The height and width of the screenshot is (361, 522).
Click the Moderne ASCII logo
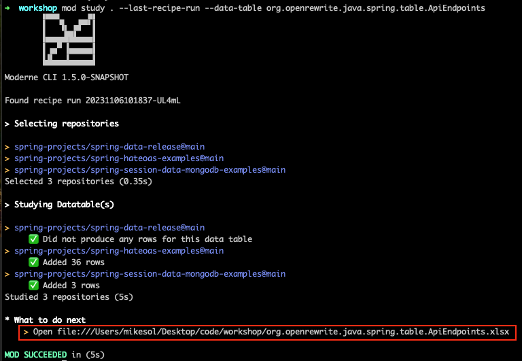69,39
